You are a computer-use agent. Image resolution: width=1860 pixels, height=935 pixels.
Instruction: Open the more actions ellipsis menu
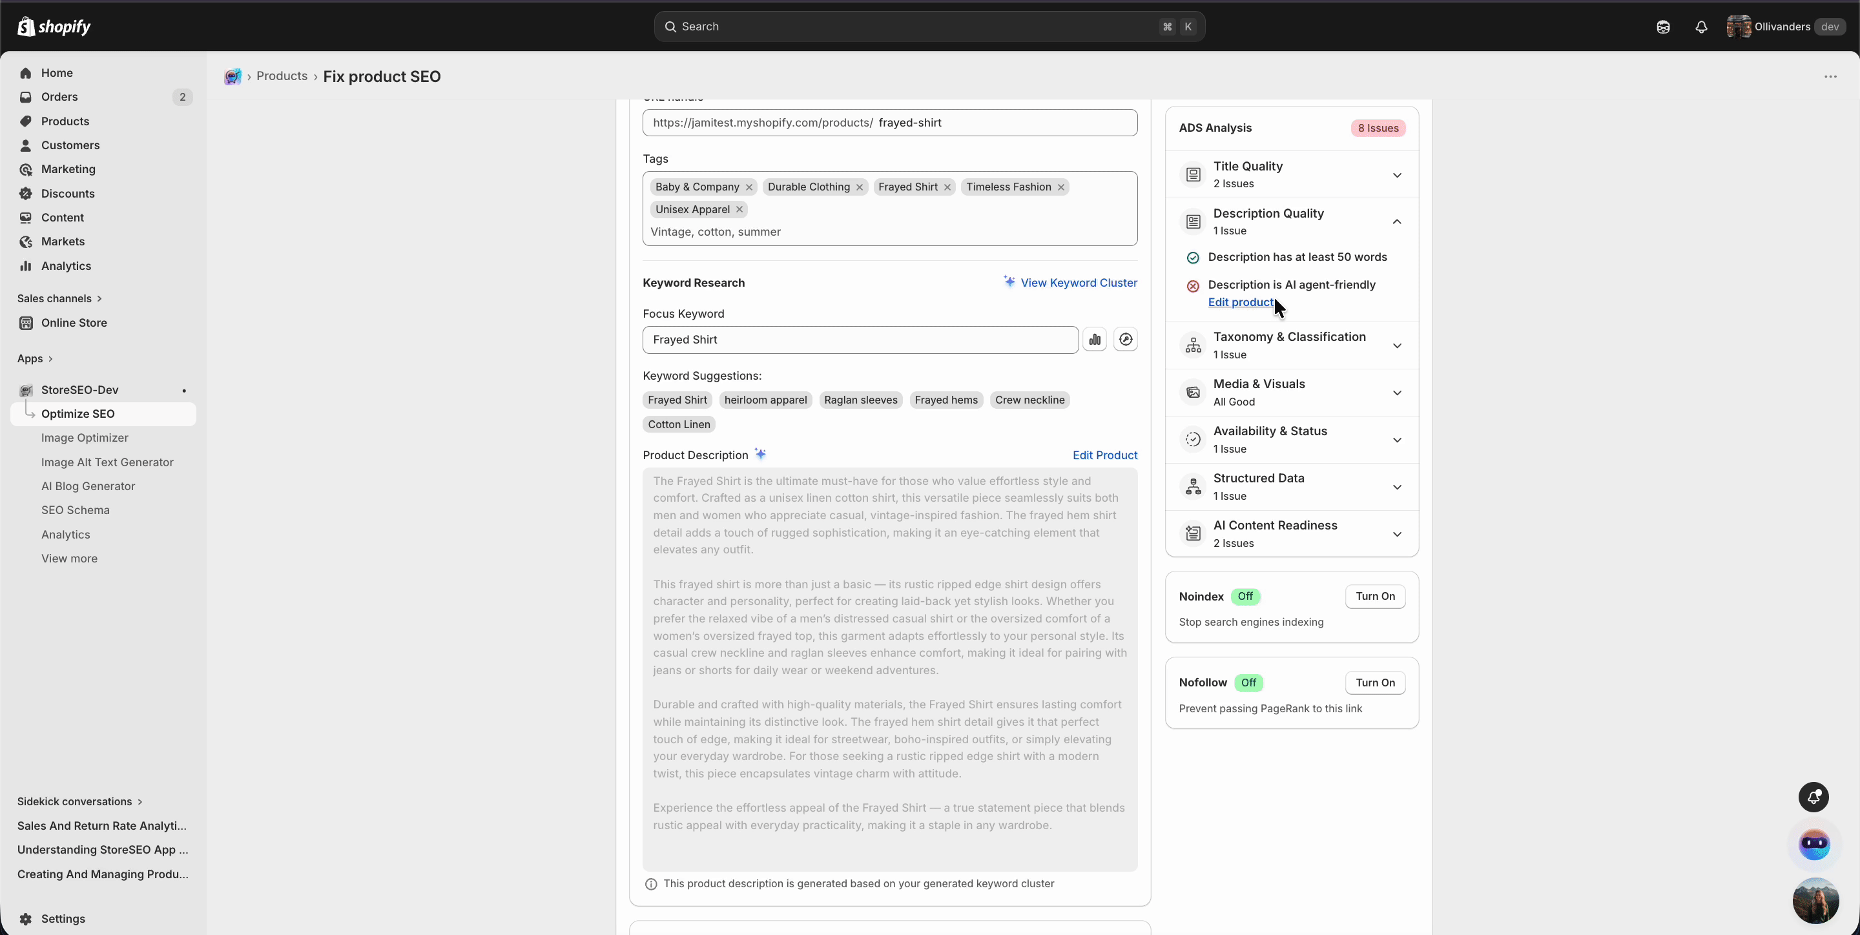tap(1831, 77)
